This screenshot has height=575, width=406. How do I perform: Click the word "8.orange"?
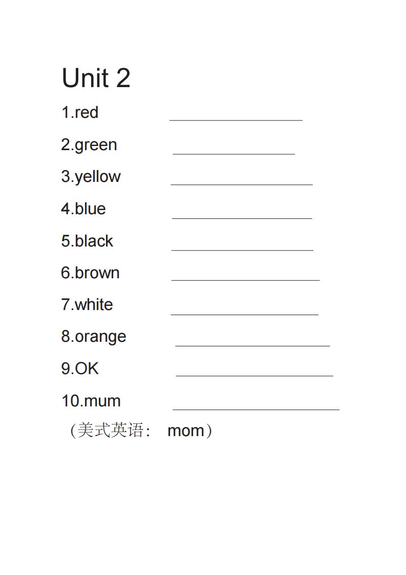pos(94,337)
